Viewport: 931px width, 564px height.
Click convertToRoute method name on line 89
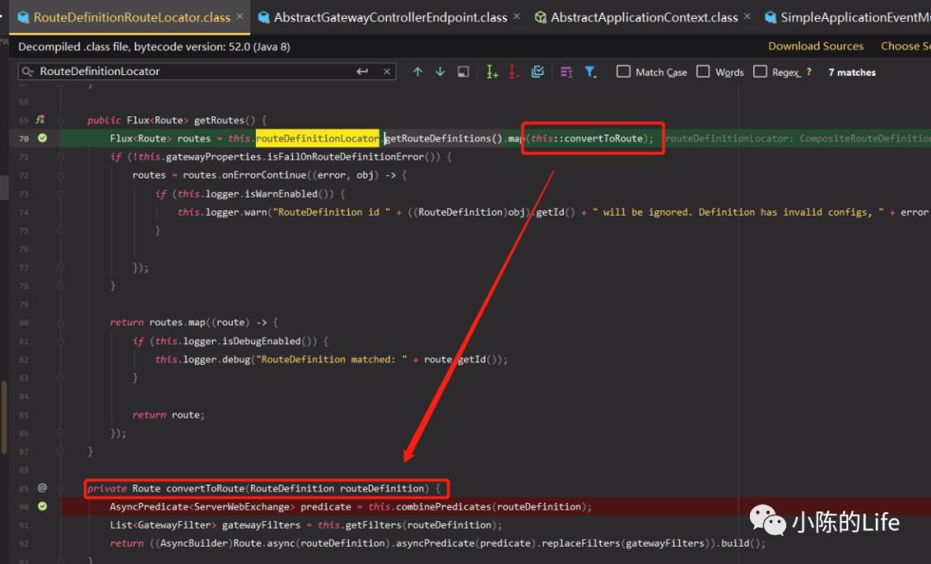tap(205, 488)
